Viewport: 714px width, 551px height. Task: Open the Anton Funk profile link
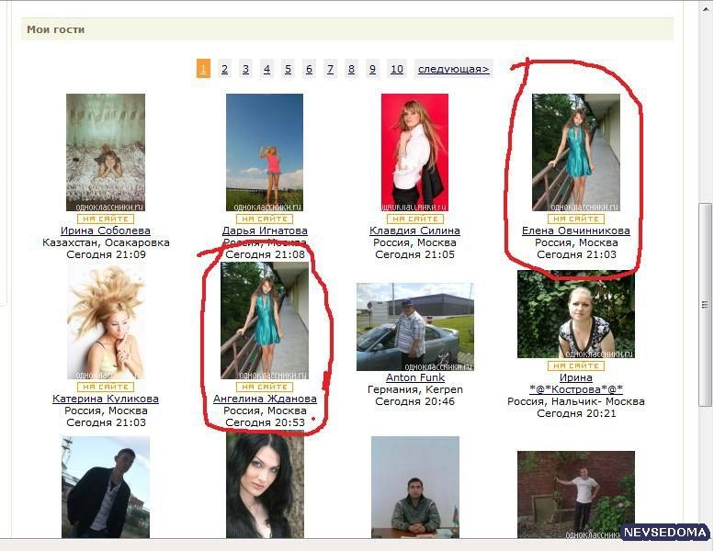pos(414,377)
